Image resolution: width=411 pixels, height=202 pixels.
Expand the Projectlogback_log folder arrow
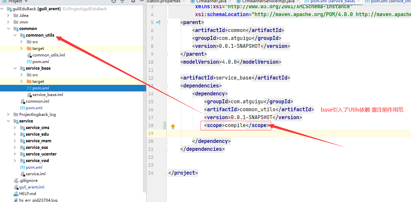coord(9,115)
